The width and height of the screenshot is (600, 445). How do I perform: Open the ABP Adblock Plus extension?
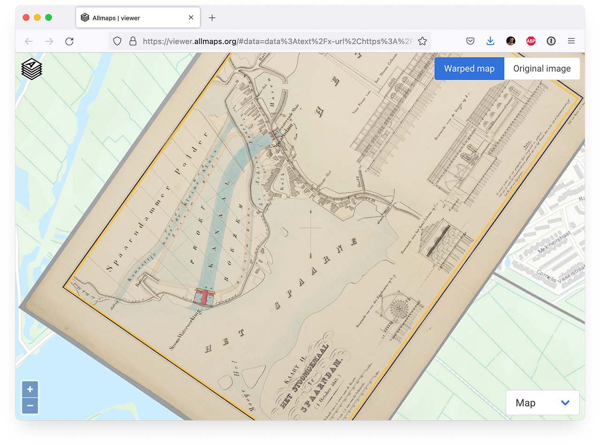click(x=531, y=41)
